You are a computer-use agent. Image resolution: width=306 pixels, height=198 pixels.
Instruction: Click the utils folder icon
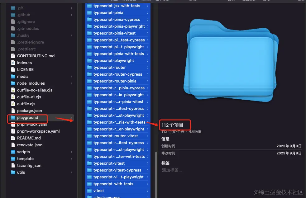point(13,172)
